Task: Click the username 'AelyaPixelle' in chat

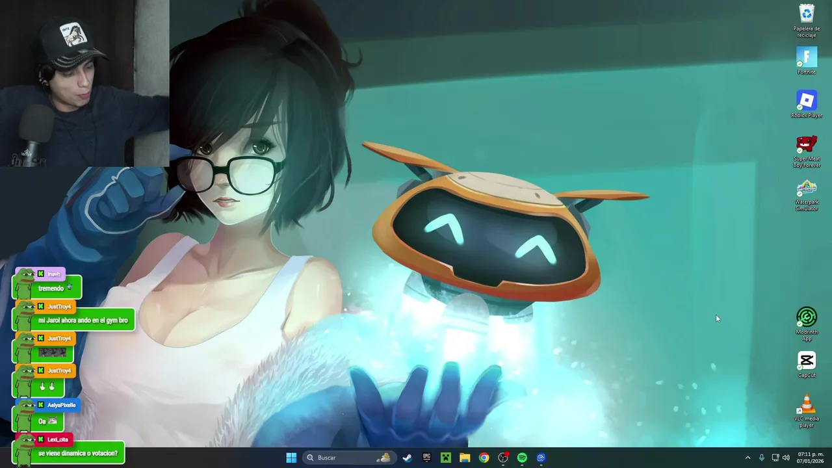Action: 61,405
